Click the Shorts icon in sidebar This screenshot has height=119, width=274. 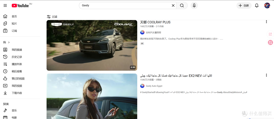[x=5, y=24]
